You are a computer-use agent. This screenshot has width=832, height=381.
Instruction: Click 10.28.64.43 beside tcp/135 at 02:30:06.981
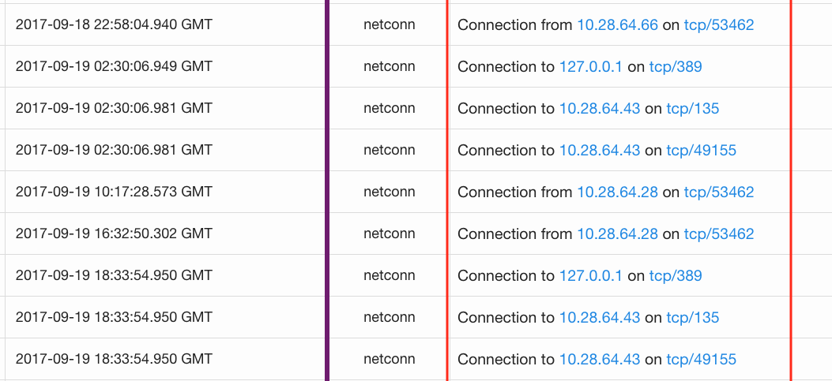[600, 109]
